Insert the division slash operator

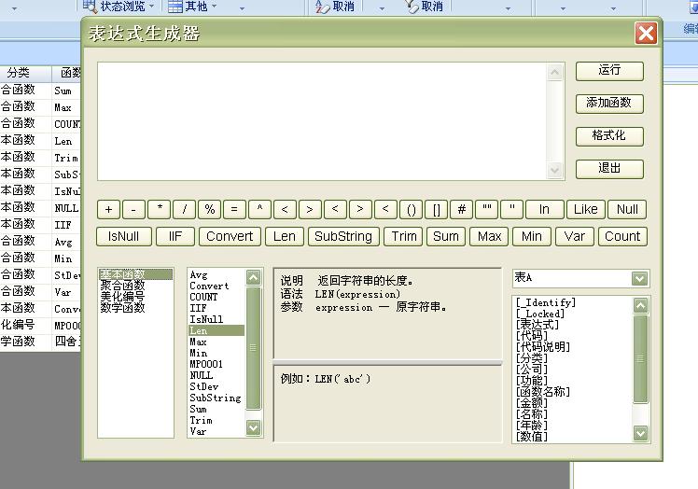pos(185,210)
